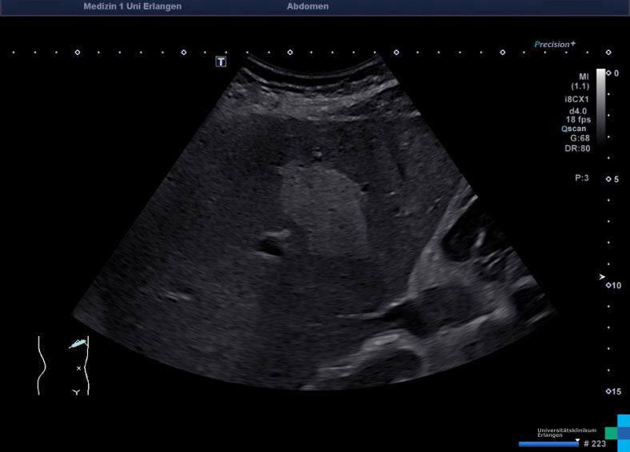Click the Medizin 1 Uni Erlangen header text
Viewport: 630px width, 452px height.
click(132, 6)
